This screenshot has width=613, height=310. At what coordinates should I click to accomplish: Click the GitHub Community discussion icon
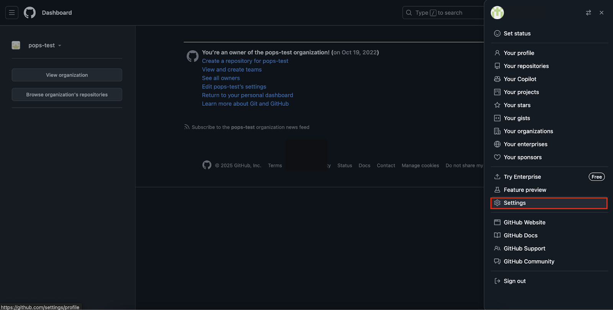pyautogui.click(x=497, y=261)
